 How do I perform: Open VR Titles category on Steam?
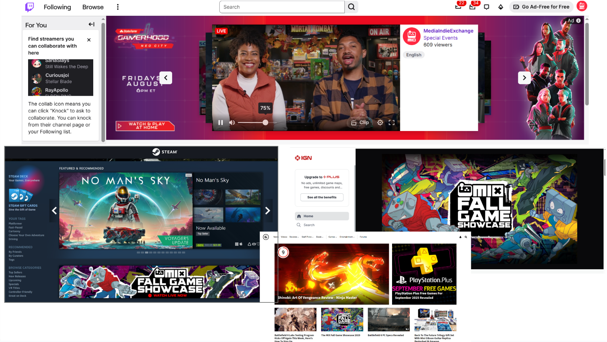(14, 288)
